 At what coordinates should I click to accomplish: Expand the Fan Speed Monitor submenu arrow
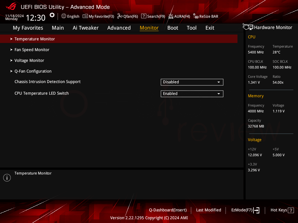click(11, 50)
